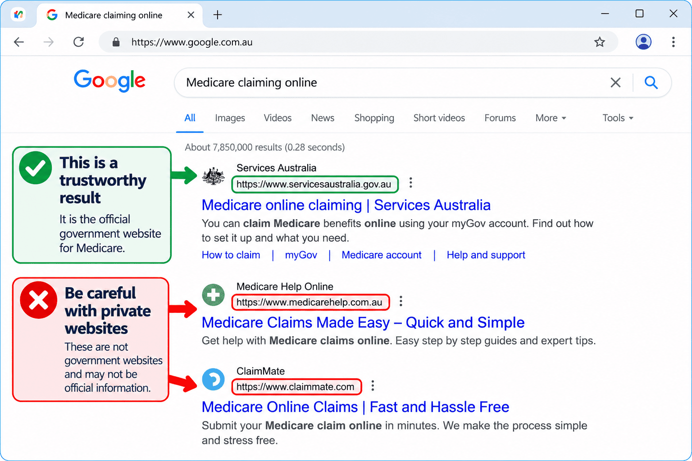The image size is (692, 461).
Task: Open the How to claim sitelink
Action: (x=231, y=255)
